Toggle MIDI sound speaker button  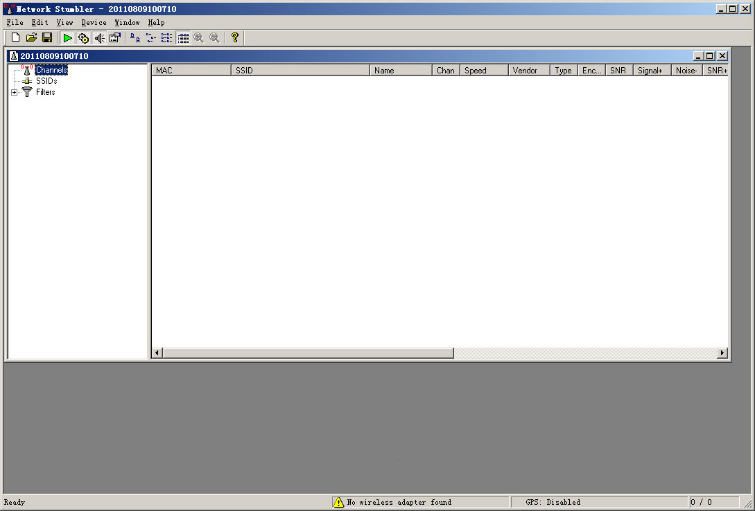pyautogui.click(x=99, y=38)
